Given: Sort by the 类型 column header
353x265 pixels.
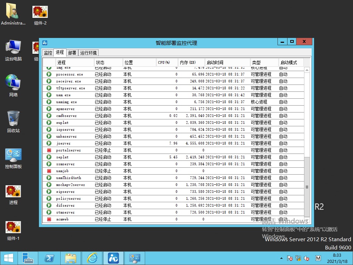Looking at the screenshot, I should [264, 62].
